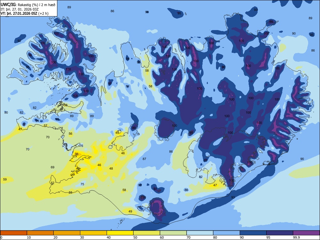
Task: Click the legend tick label '40'
Action: click(x=108, y=237)
